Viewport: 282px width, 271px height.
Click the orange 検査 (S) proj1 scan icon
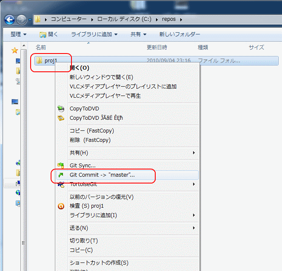(x=61, y=206)
